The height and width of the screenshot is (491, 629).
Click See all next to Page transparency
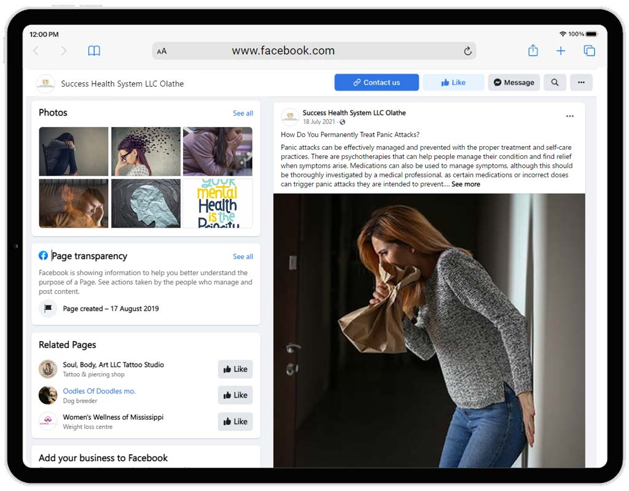(243, 257)
